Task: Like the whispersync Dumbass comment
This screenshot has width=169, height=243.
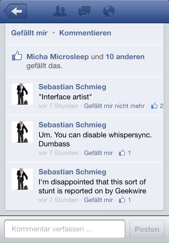Action: click(98, 153)
